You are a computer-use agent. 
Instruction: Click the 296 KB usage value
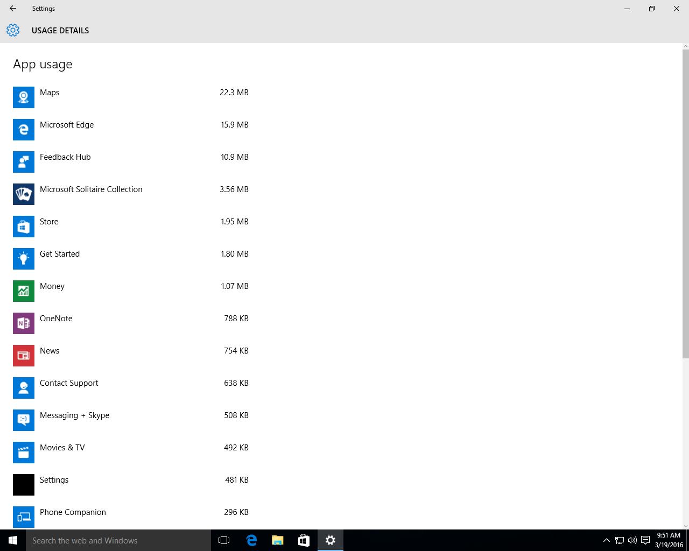236,512
